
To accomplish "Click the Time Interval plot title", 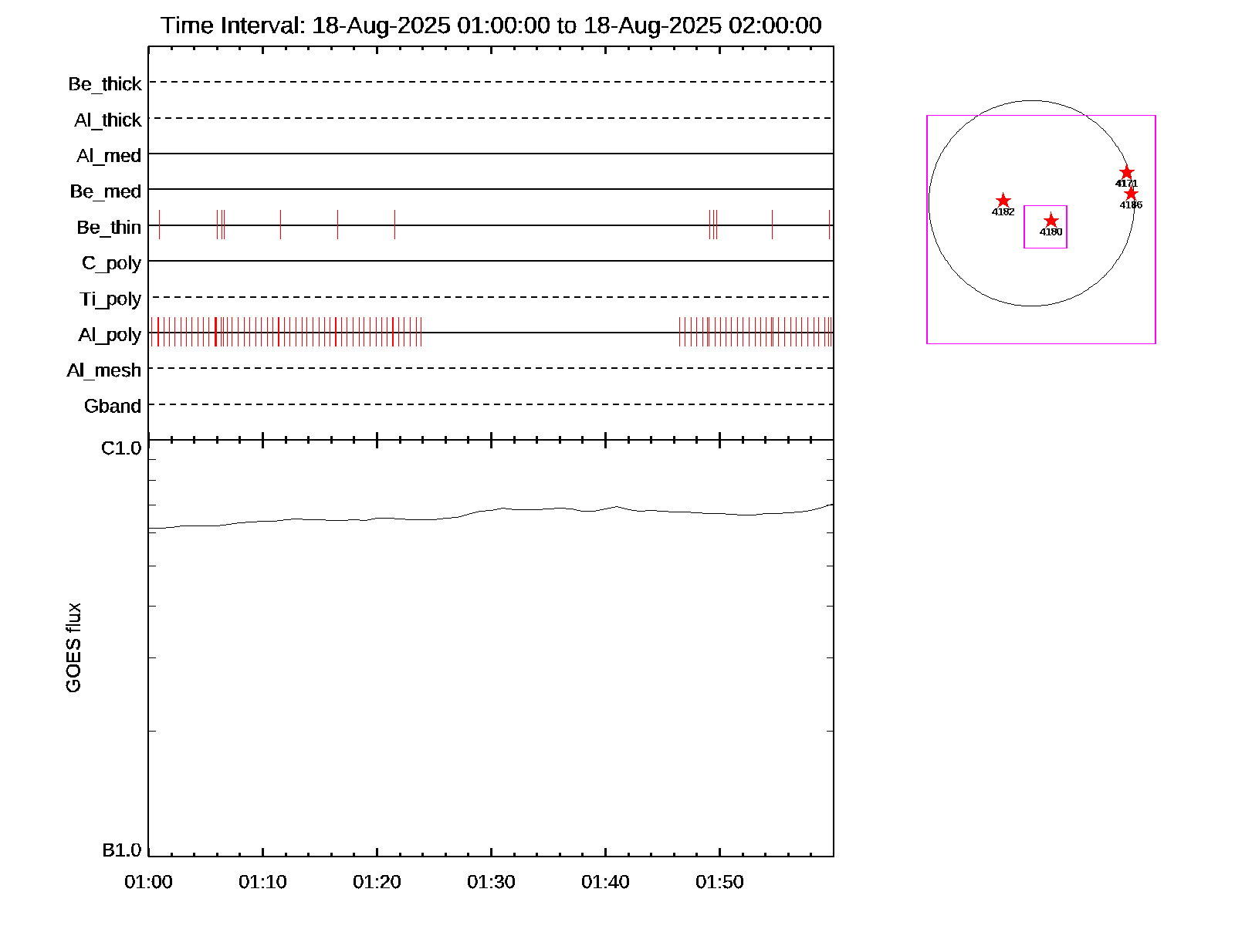I will (x=491, y=25).
